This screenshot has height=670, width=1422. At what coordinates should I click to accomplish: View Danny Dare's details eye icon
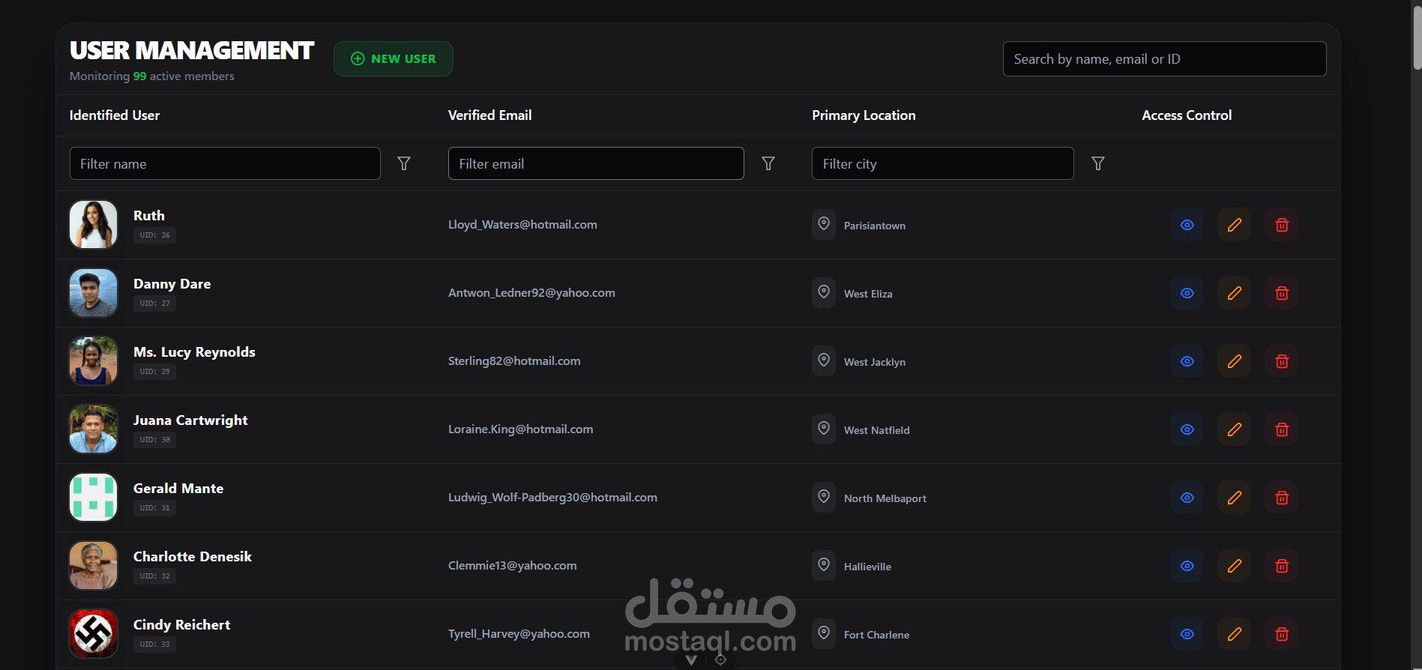1187,293
